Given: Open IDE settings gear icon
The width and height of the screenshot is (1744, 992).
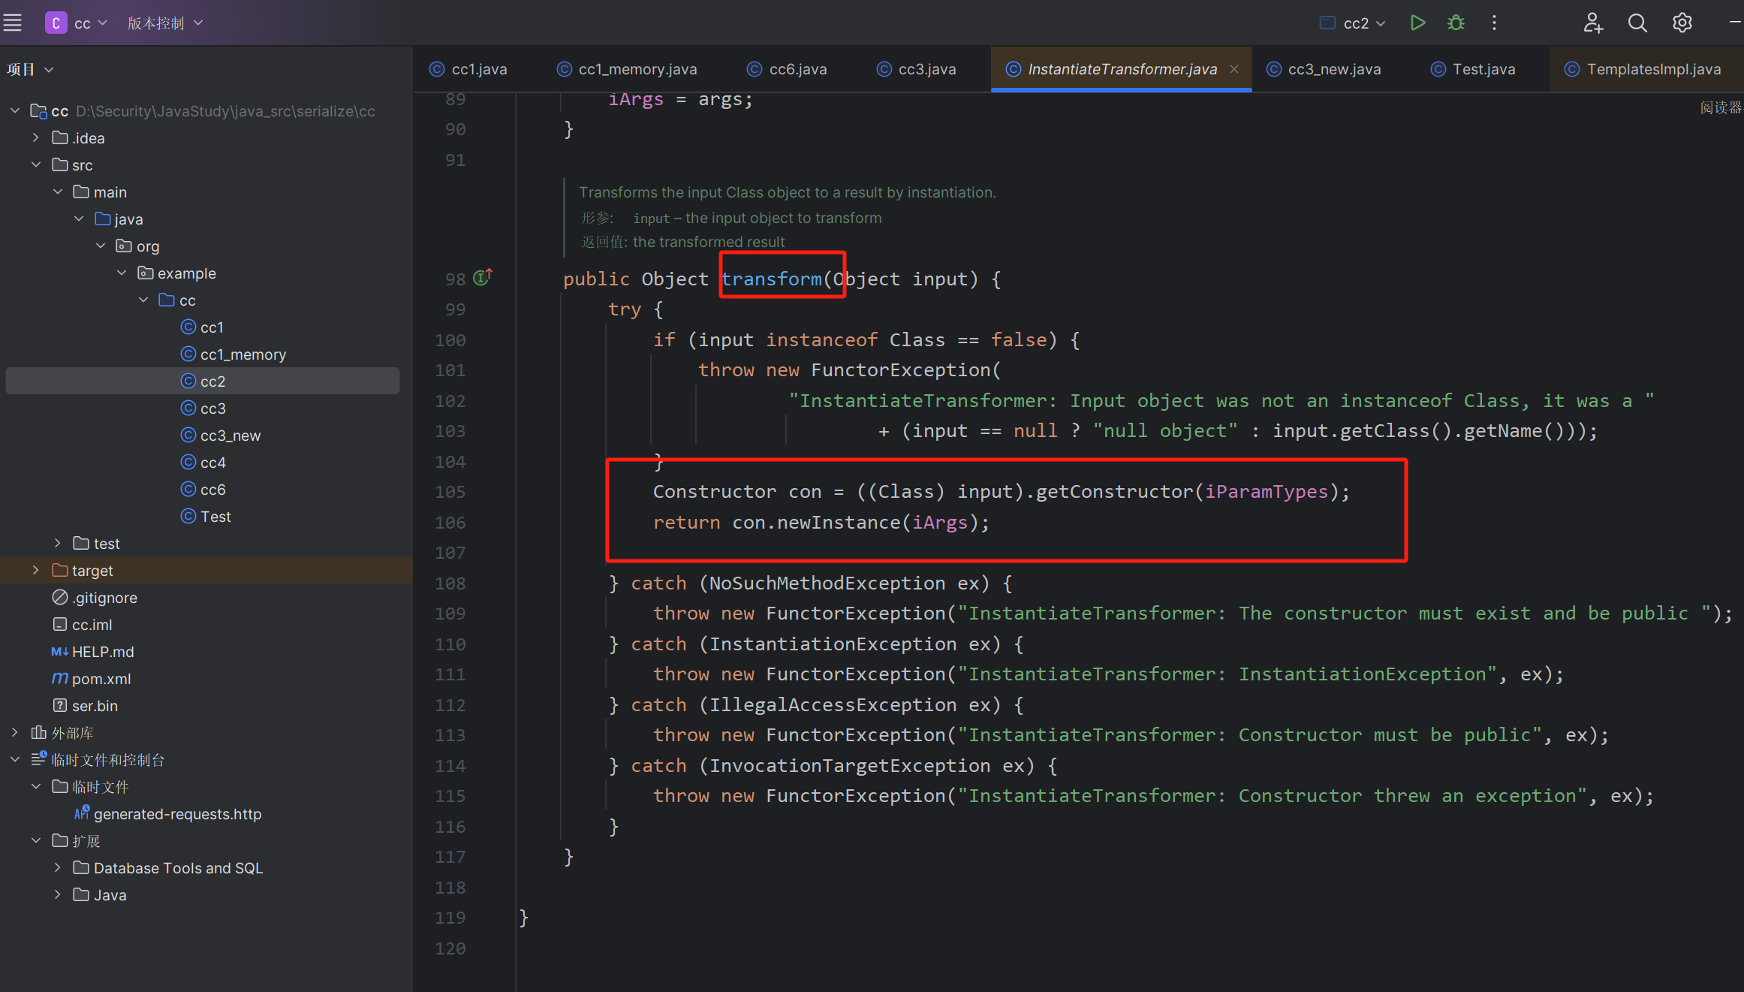Looking at the screenshot, I should pos(1682,23).
